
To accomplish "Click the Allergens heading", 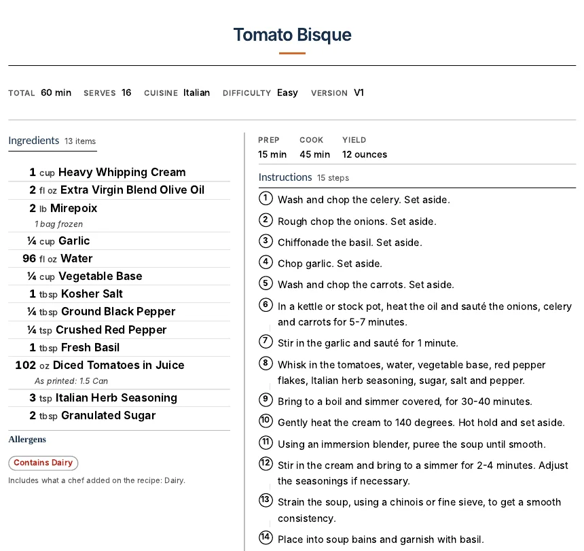I will [x=27, y=439].
